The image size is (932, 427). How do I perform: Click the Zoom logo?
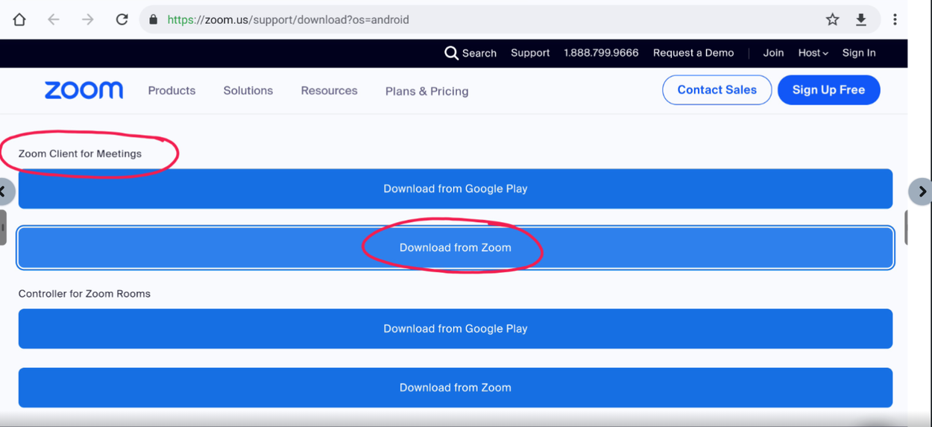point(84,90)
